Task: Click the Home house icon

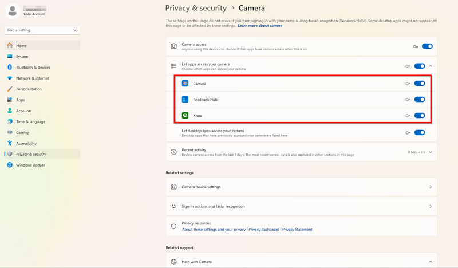Action: [10, 46]
